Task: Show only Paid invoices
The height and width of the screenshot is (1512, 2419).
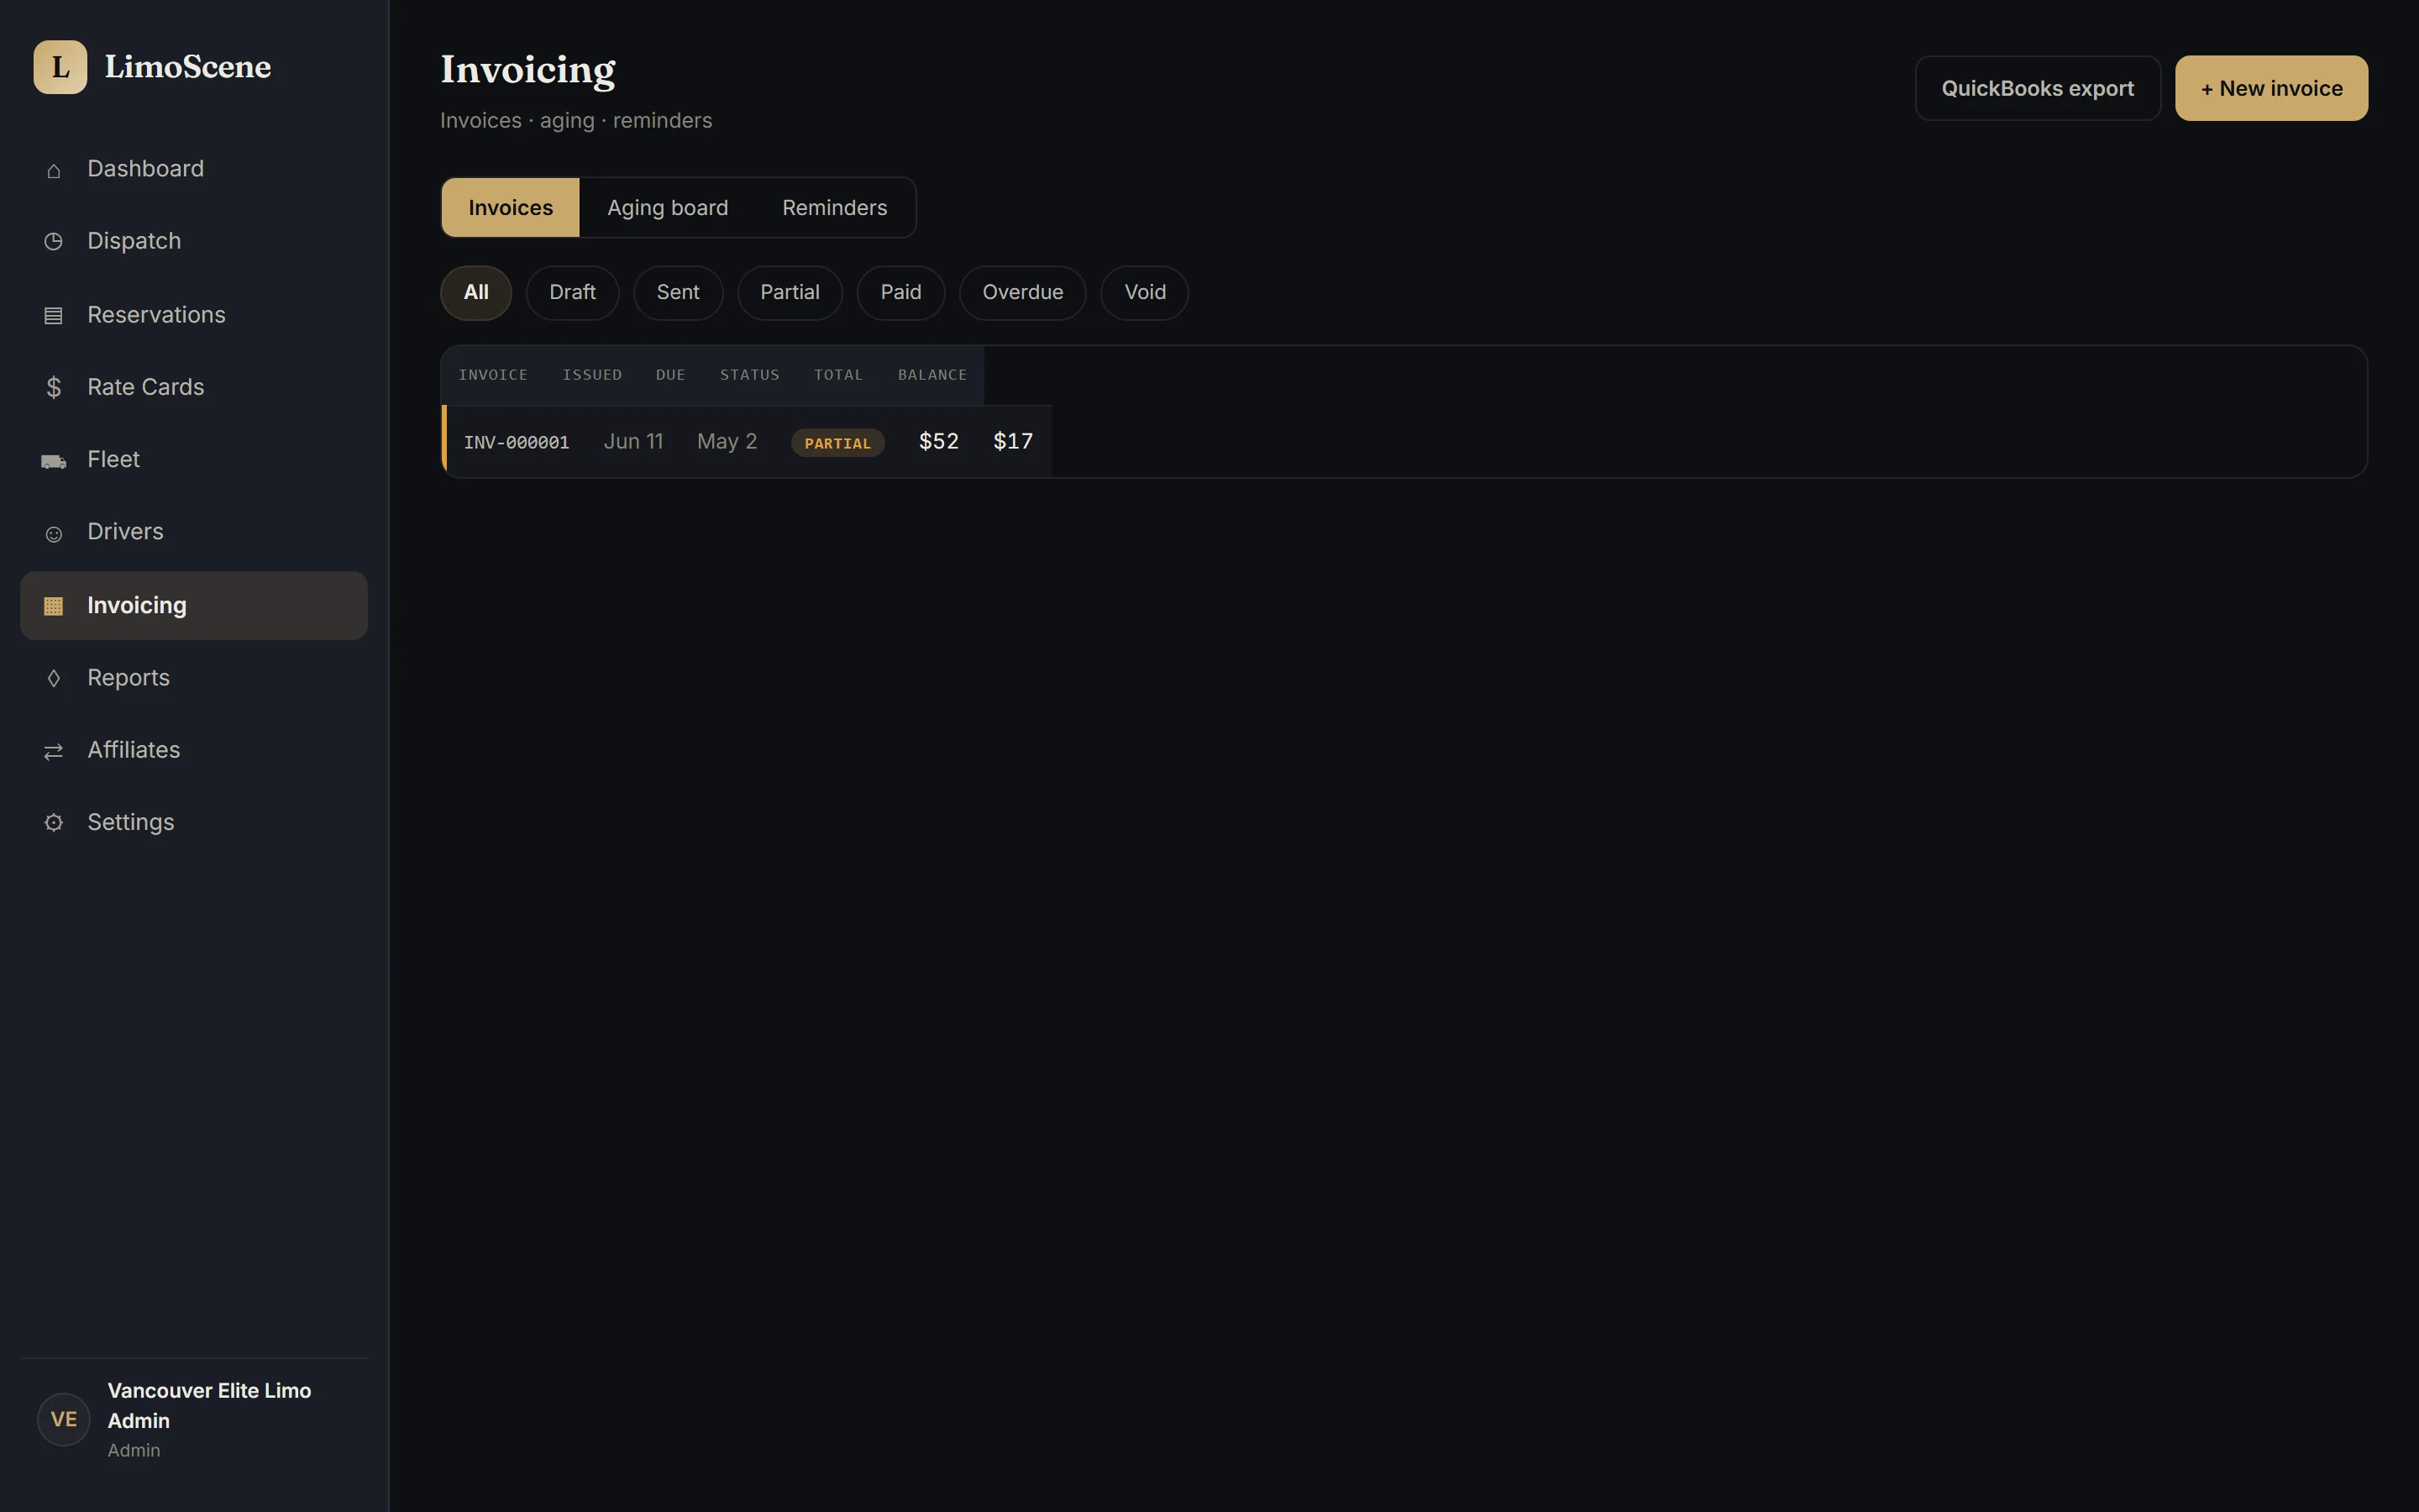Action: point(900,293)
